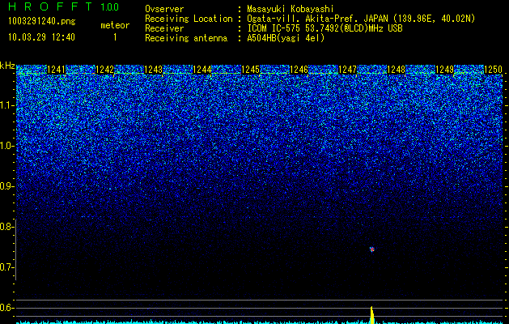Click observer name Masayuki Kobayashi
The width and height of the screenshot is (509, 324).
291,9
